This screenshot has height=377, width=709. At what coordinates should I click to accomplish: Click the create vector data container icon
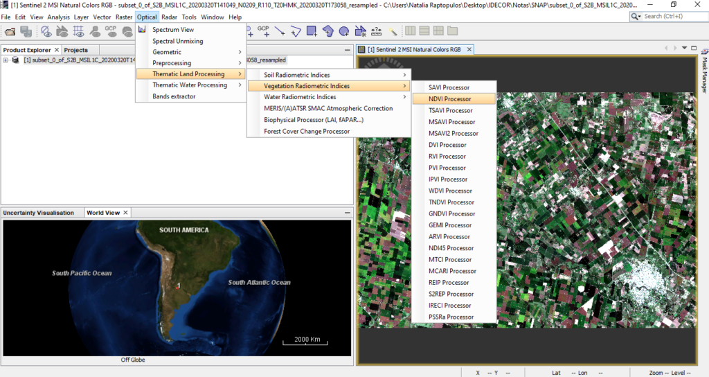click(360, 31)
